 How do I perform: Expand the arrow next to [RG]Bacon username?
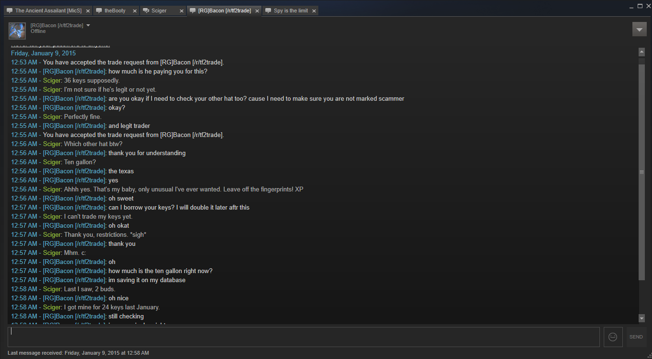point(88,25)
